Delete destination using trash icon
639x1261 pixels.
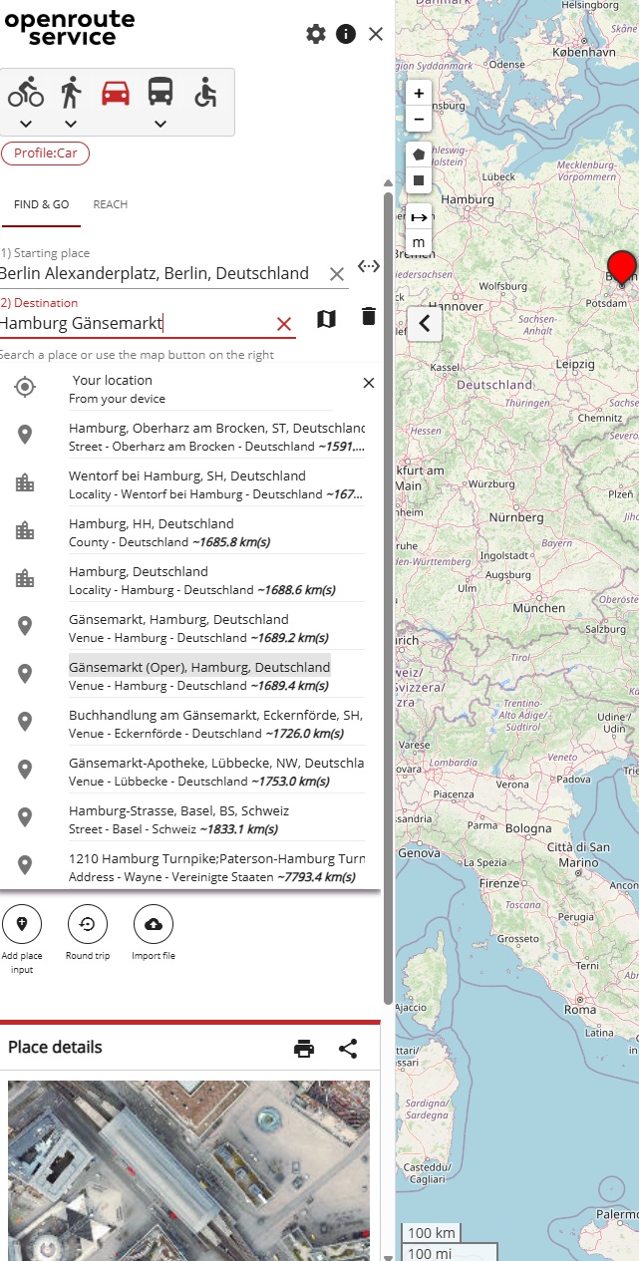[369, 317]
